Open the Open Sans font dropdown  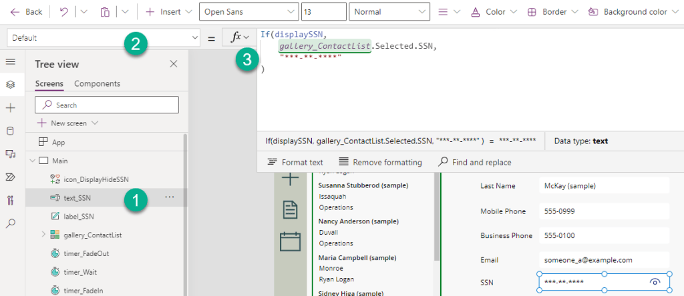(248, 12)
